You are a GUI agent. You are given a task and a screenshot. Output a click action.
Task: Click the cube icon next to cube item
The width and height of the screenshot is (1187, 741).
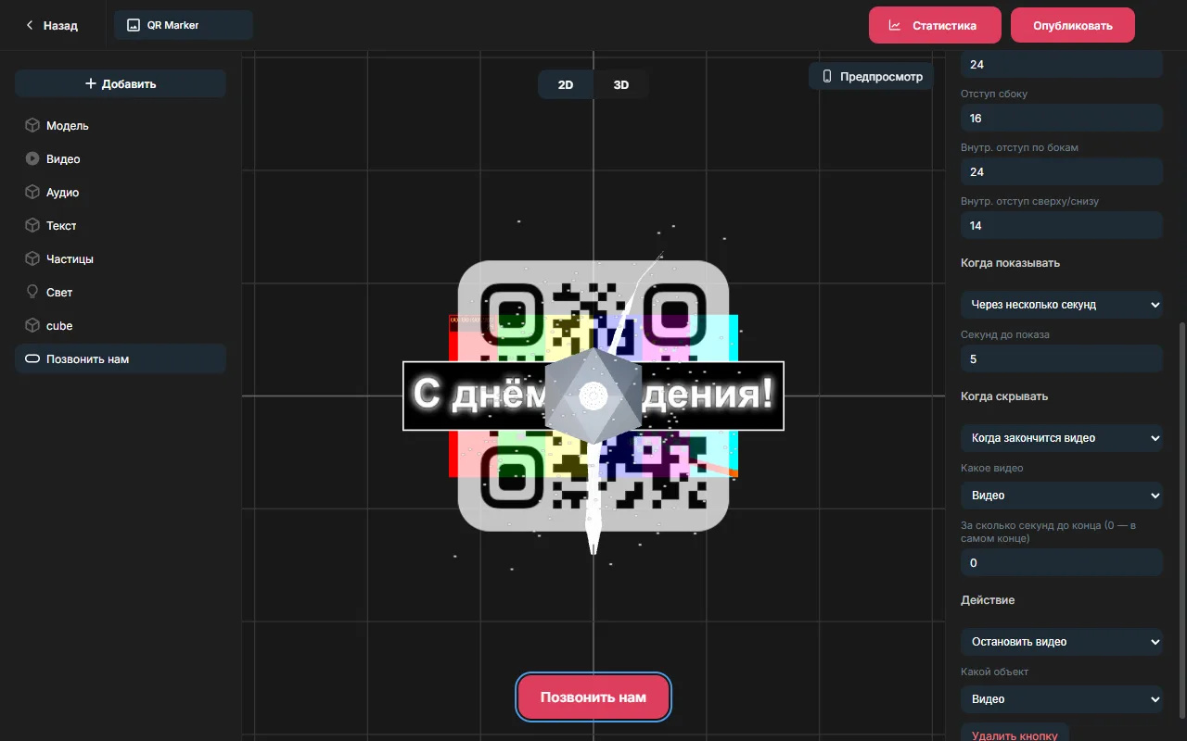(x=32, y=326)
